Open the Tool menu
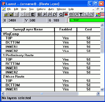 tap(31, 9)
